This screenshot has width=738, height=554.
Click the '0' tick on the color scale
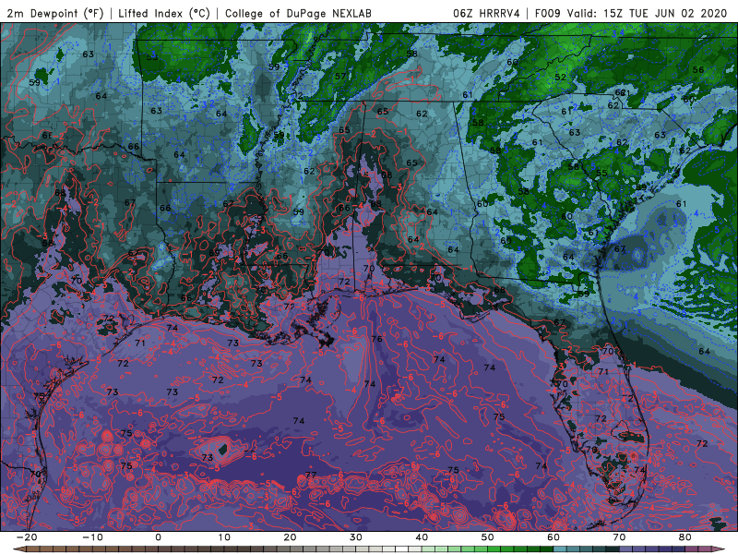coord(158,537)
